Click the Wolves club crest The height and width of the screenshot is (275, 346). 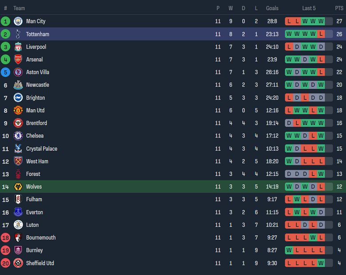pyautogui.click(x=18, y=187)
